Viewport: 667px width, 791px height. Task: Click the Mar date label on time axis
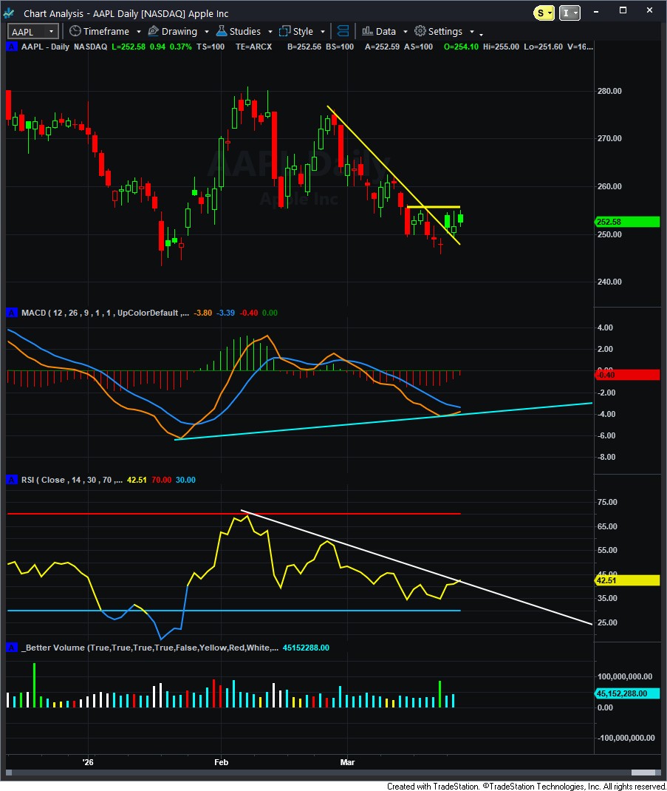click(x=347, y=762)
